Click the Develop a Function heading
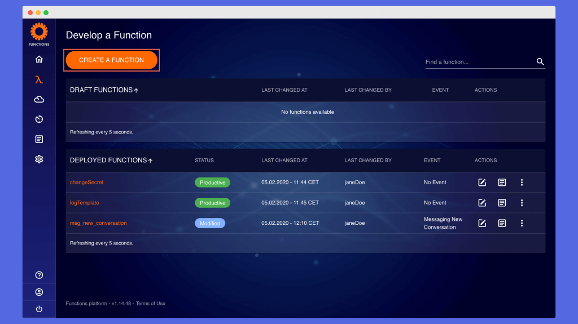 click(109, 35)
